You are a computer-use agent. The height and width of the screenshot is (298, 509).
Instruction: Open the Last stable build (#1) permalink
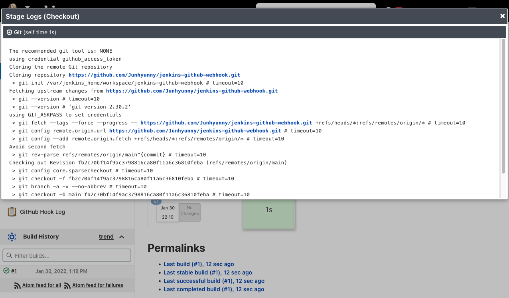208,272
